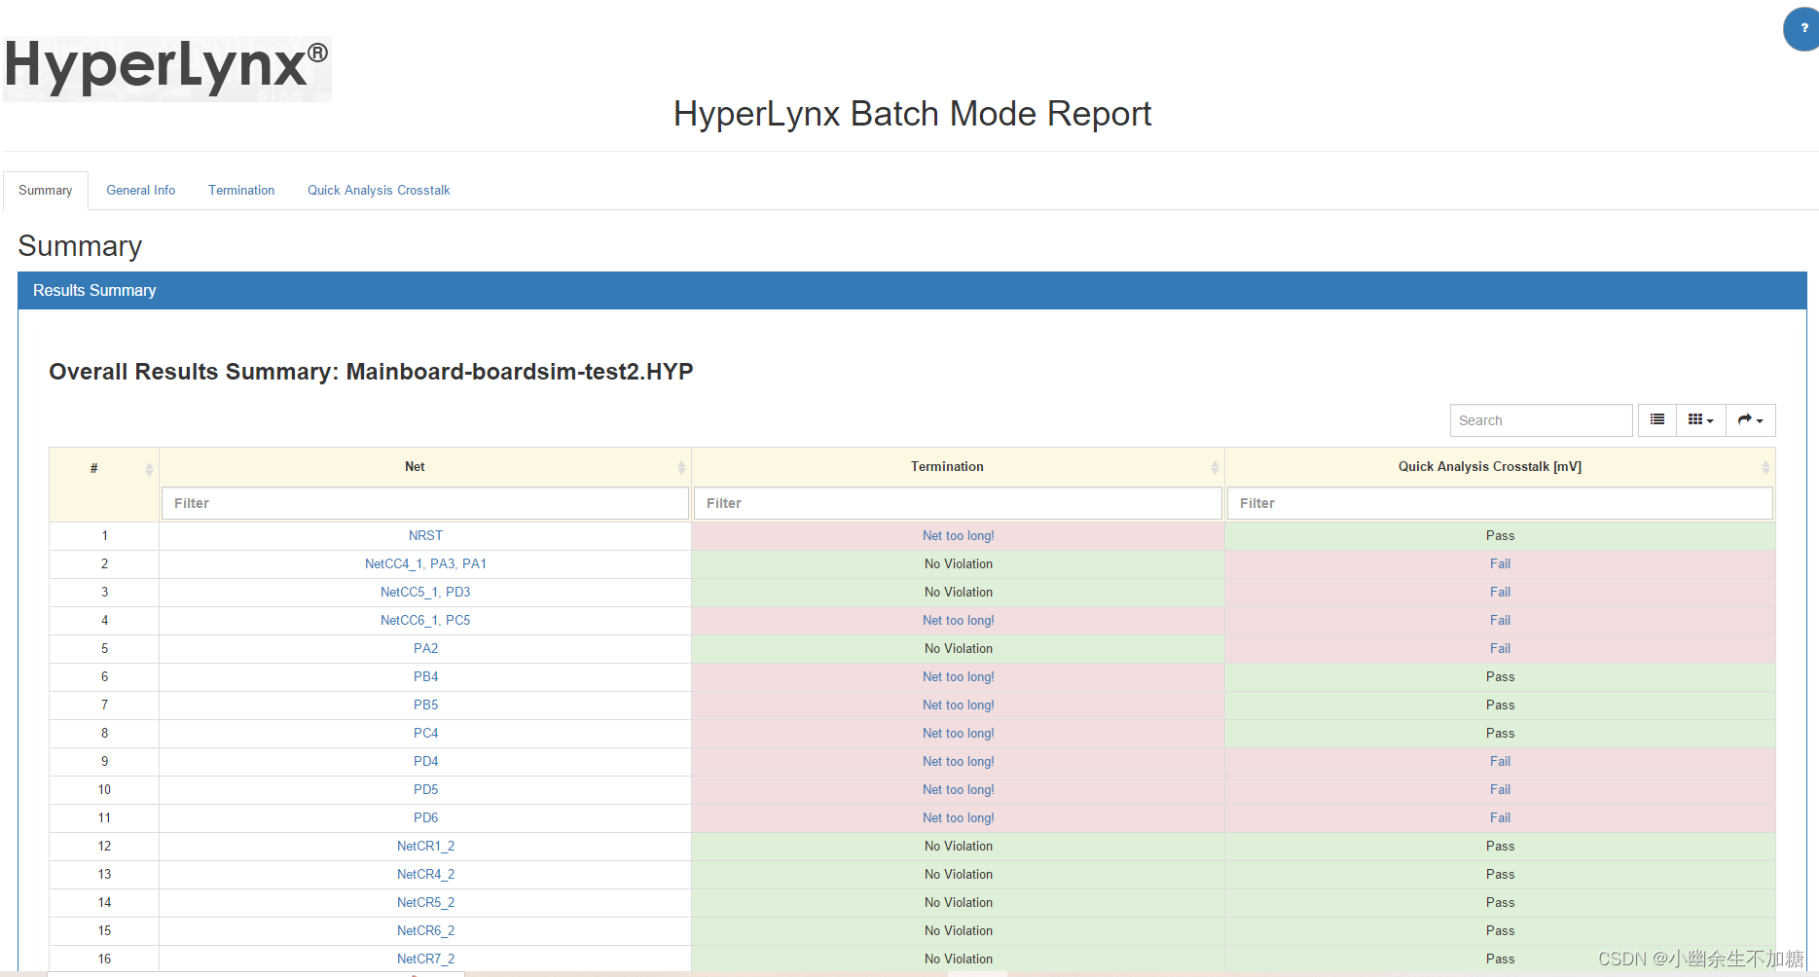Click 'Net too long!' in PD6 row
The height and width of the screenshot is (977, 1819).
(959, 817)
